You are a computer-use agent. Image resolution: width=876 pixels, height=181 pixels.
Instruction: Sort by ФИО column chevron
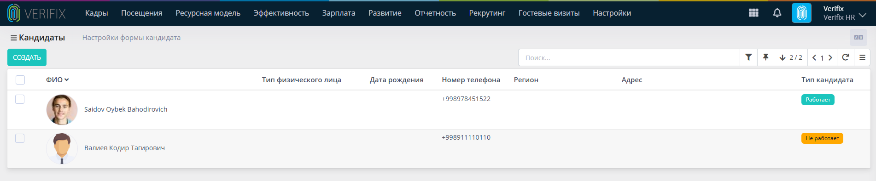[x=67, y=79]
